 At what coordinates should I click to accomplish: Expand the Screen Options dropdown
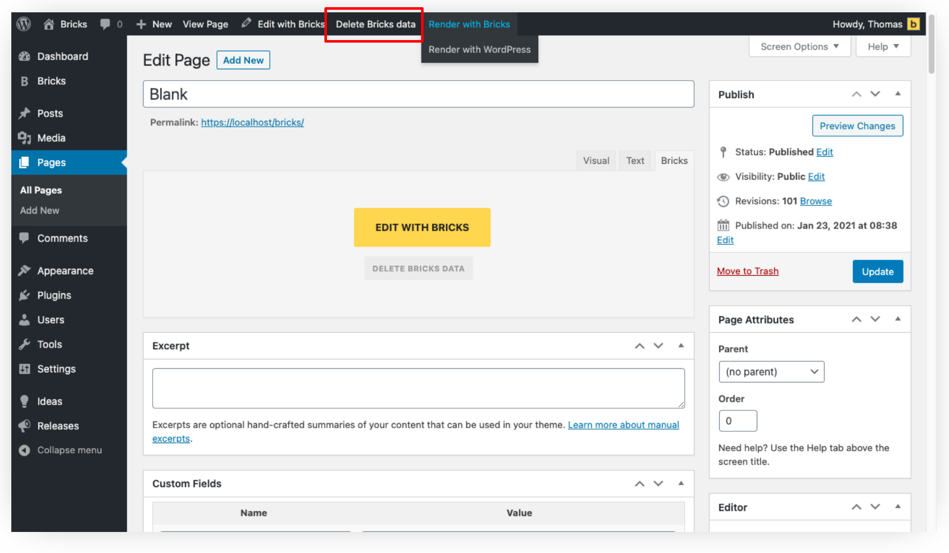[799, 47]
